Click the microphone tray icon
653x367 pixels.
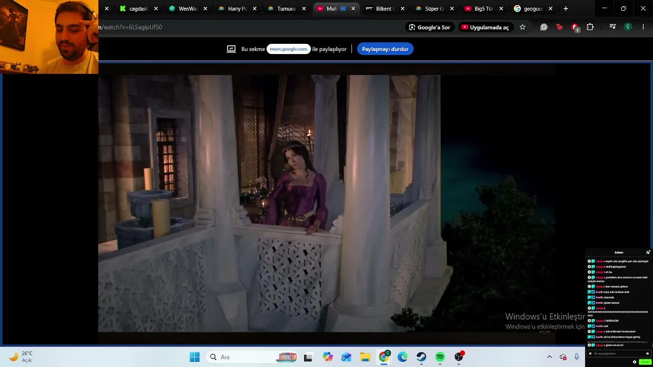pyautogui.click(x=577, y=357)
